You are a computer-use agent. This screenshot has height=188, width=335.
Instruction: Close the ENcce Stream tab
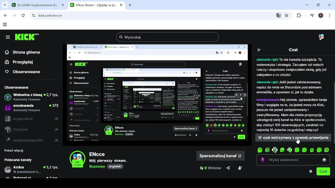point(121,5)
